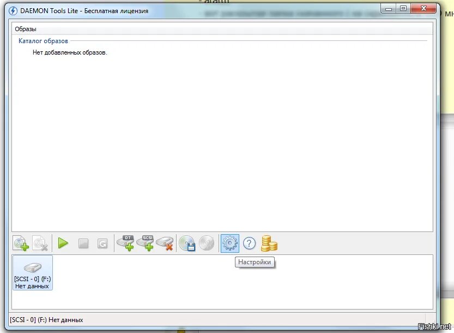Add a DT virtual drive
This screenshot has width=454, height=333.
[x=125, y=243]
